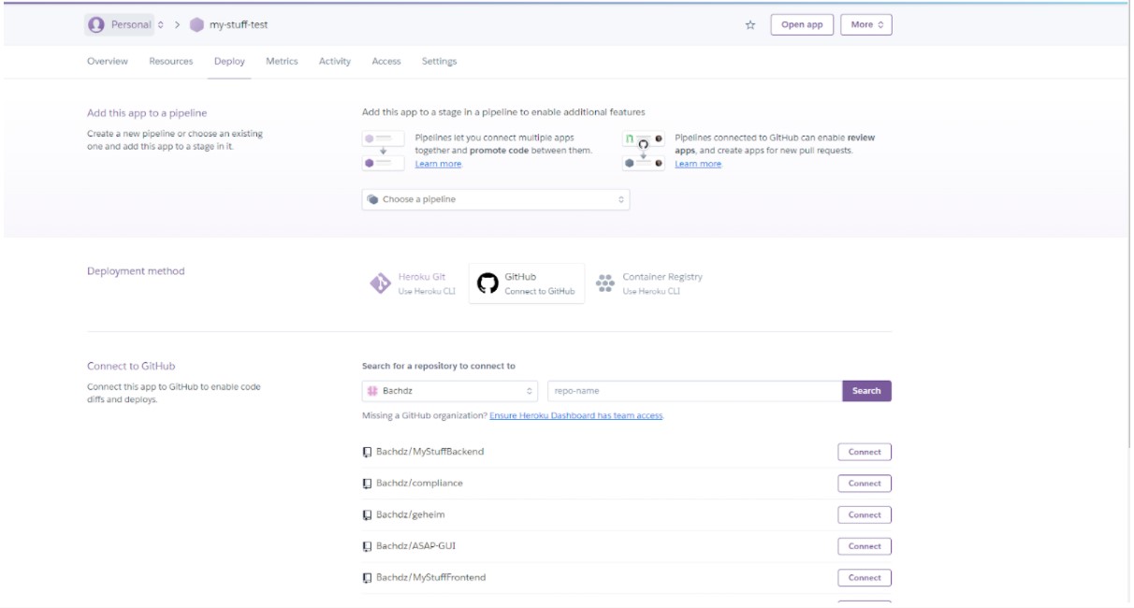Click the Bachdz/geheim repository name

pyautogui.click(x=411, y=515)
